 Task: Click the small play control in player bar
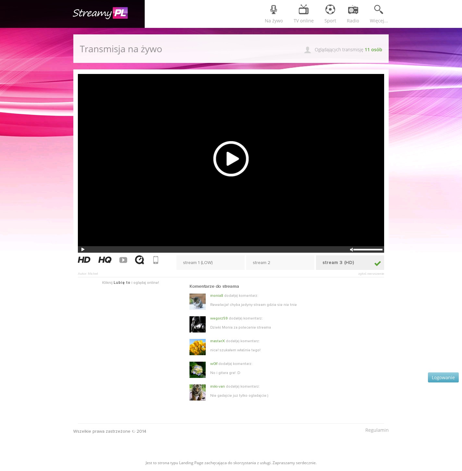coord(83,249)
